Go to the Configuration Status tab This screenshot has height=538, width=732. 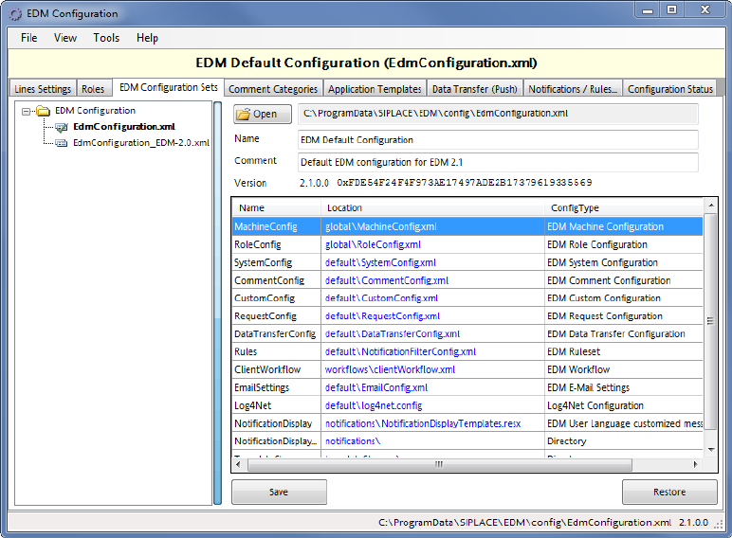(670, 89)
